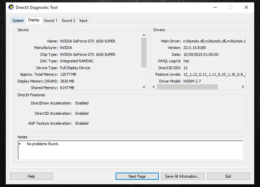Switch to the System tab
This screenshot has height=187, width=260.
pyautogui.click(x=18, y=21)
